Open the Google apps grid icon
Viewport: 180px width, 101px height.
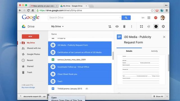(x=149, y=18)
